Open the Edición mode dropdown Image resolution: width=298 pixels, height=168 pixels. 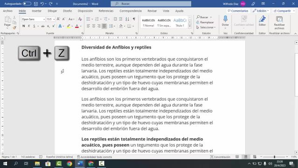coord(261,11)
